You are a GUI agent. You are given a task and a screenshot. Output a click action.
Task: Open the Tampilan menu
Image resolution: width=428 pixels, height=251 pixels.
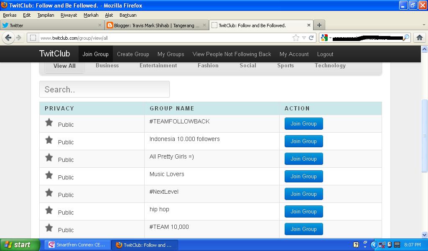(46, 15)
